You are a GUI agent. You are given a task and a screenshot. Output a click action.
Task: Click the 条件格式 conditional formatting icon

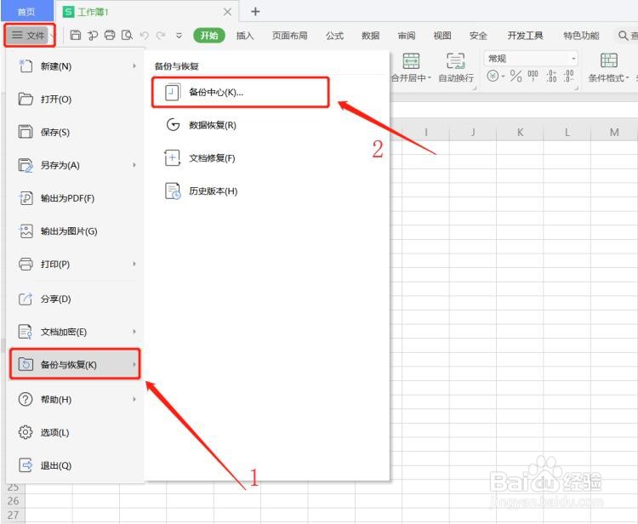(609, 60)
